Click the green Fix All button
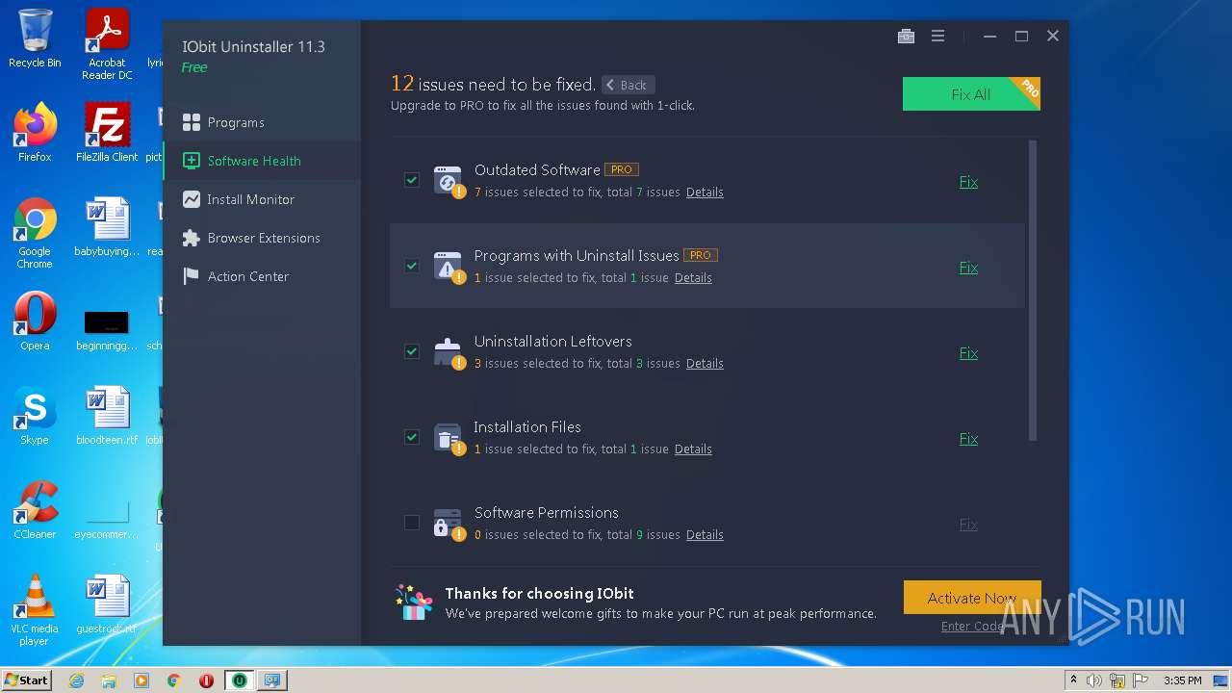The image size is (1232, 693). click(x=971, y=94)
